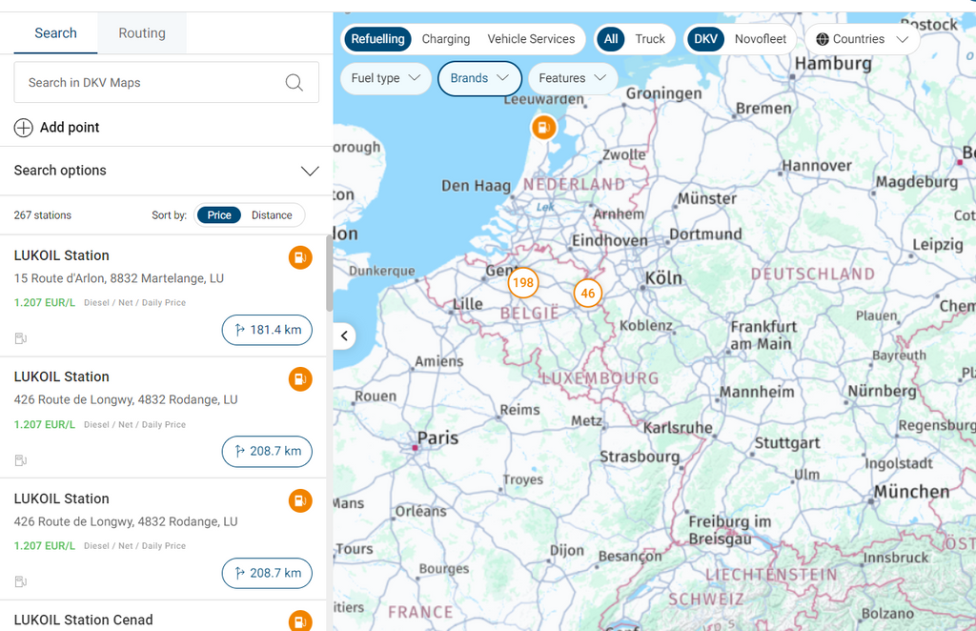
Task: Click the Add point plus icon
Action: 24,128
